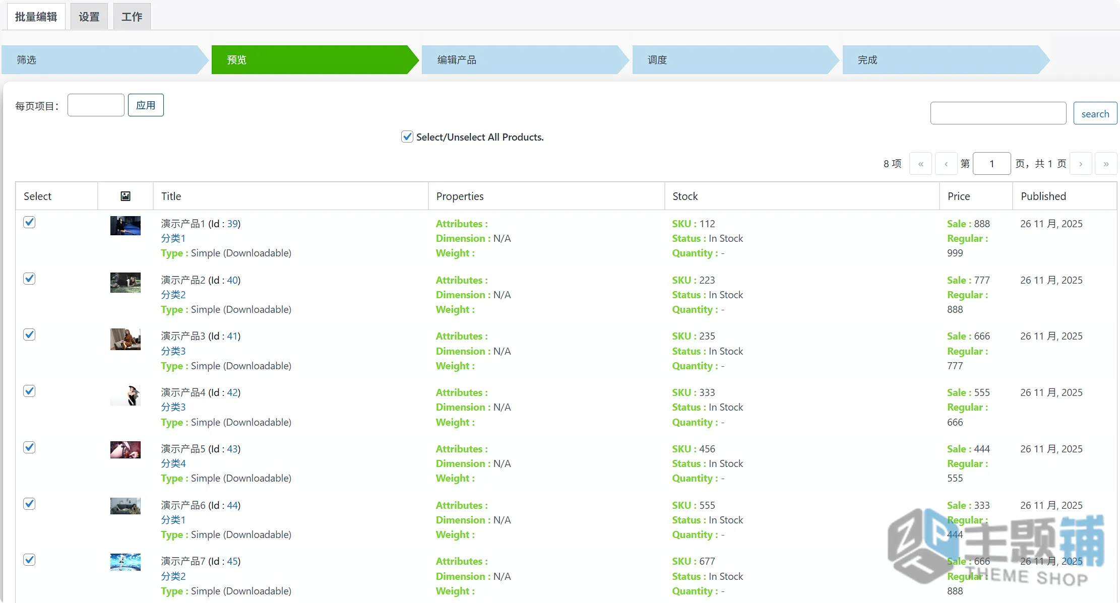Select the 预览 step
Viewport: 1120px width, 603px height.
pos(315,60)
